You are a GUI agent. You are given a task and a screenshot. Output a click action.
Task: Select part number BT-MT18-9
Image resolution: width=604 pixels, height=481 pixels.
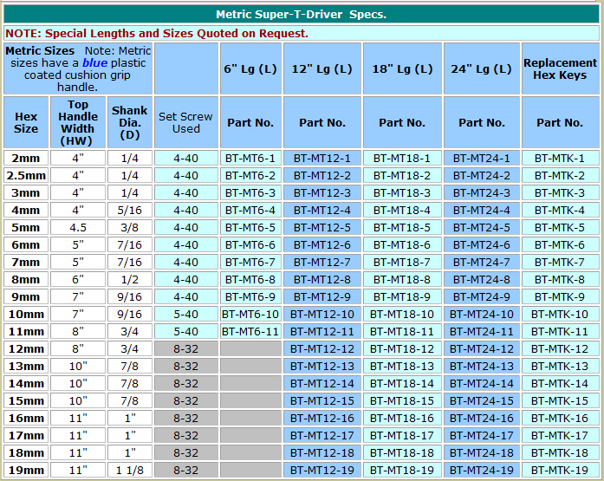[x=402, y=296]
